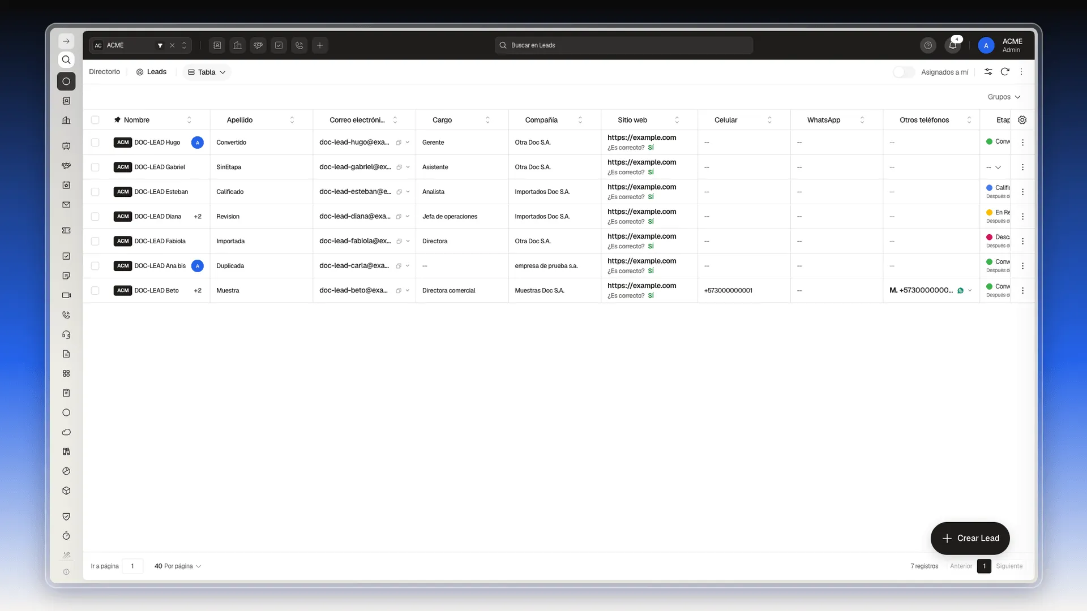The height and width of the screenshot is (611, 1087).
Task: Expand the sidebar with the arrow icon
Action: point(66,41)
